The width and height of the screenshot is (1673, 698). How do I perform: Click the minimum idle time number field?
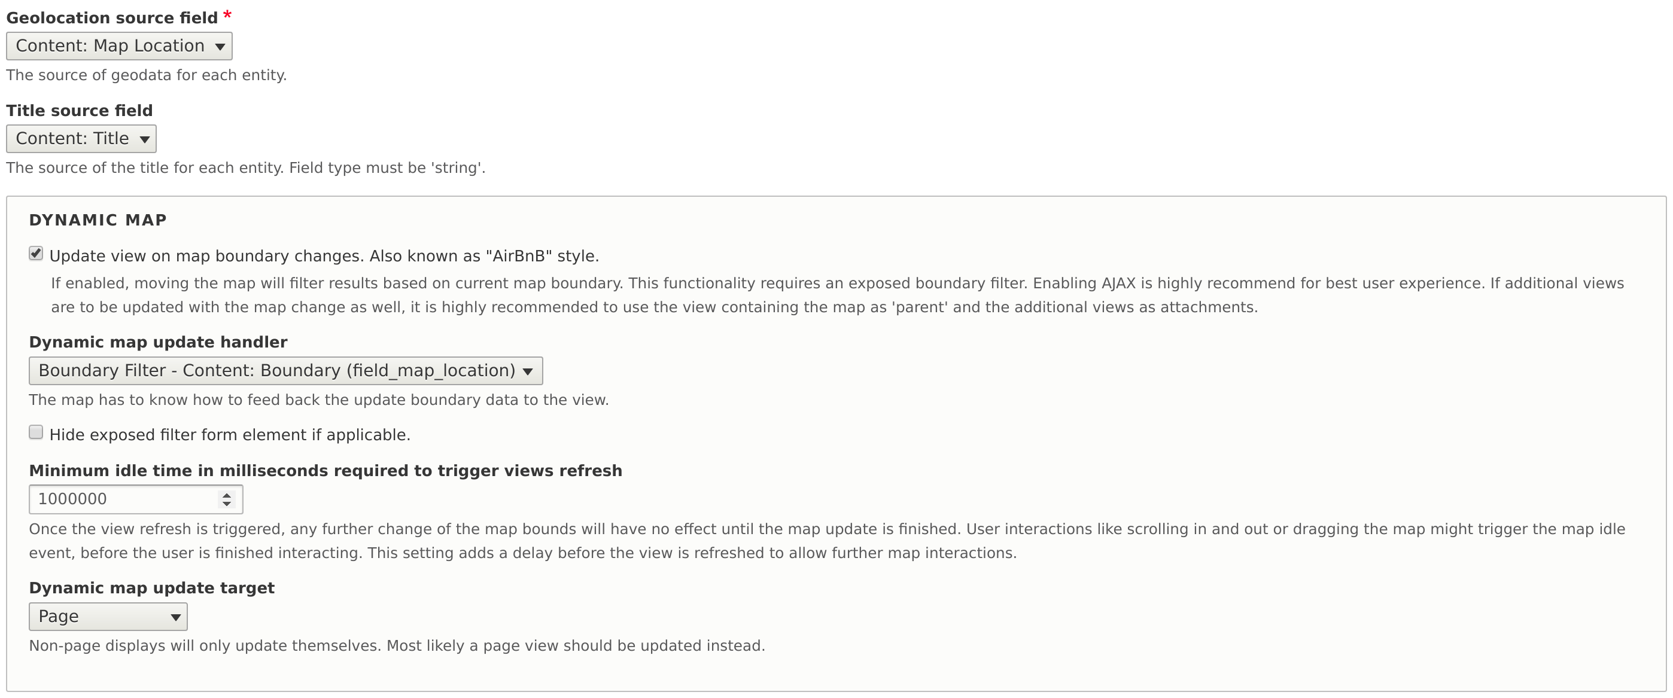pos(123,499)
